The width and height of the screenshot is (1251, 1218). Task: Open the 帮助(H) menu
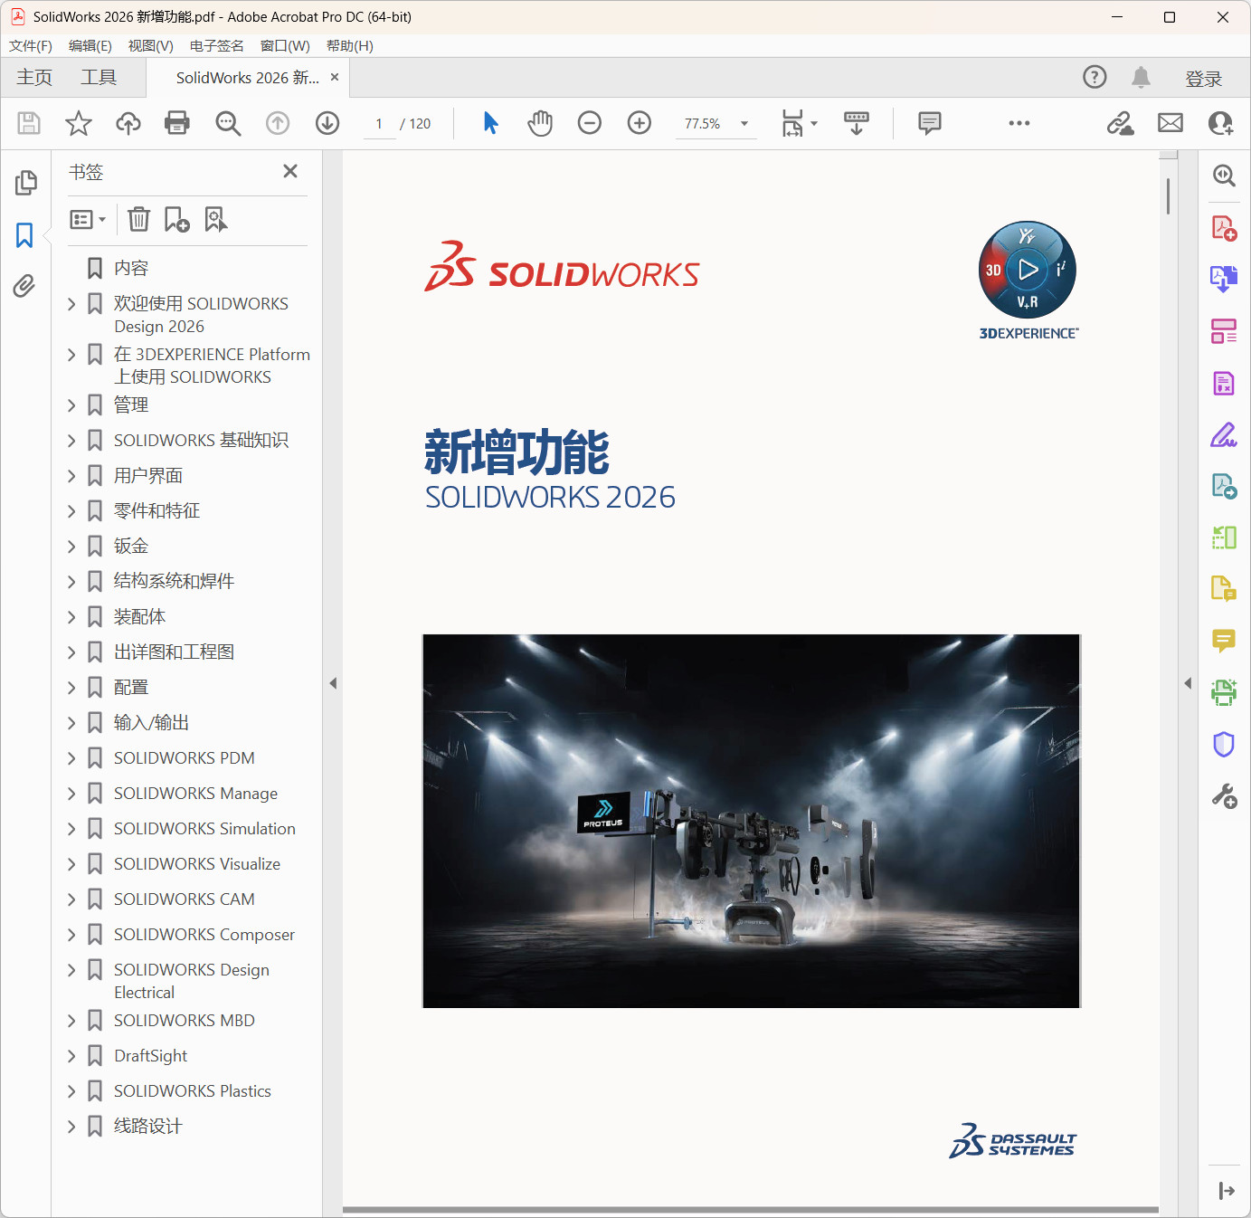click(x=350, y=46)
